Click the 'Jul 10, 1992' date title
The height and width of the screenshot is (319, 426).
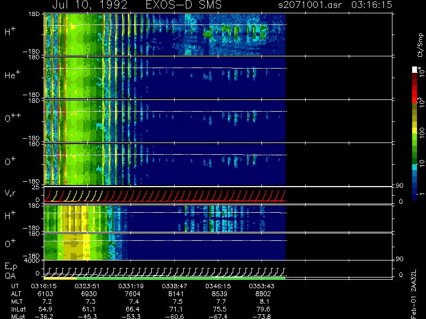(x=89, y=5)
